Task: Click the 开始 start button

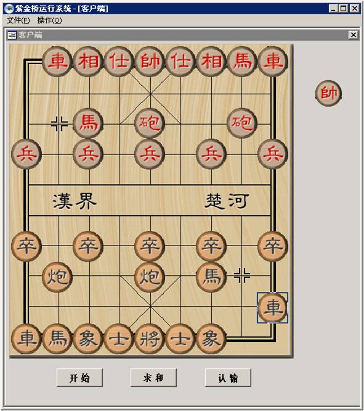Action: 79,378
